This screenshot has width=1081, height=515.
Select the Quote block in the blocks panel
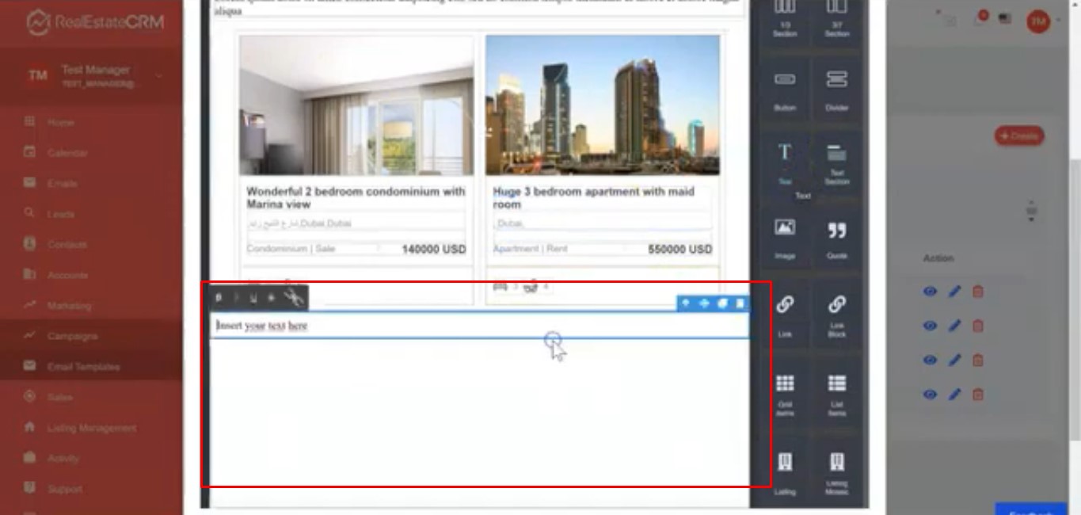[836, 237]
